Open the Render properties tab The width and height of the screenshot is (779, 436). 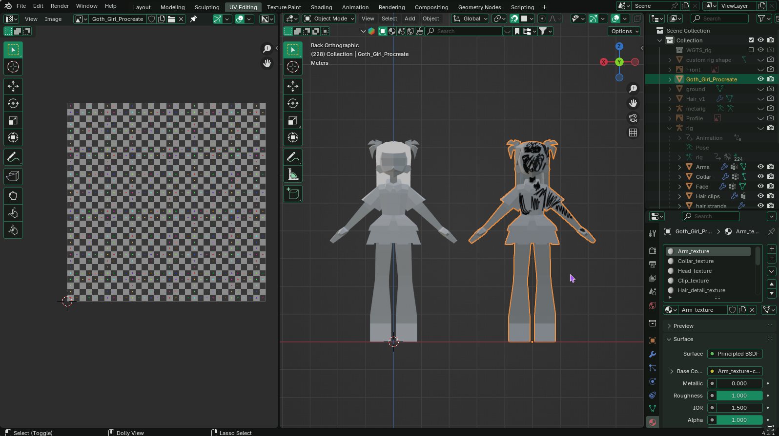[x=653, y=250]
